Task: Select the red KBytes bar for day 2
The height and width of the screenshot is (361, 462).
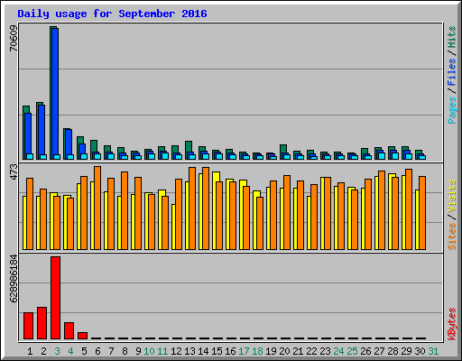Action: [42, 323]
